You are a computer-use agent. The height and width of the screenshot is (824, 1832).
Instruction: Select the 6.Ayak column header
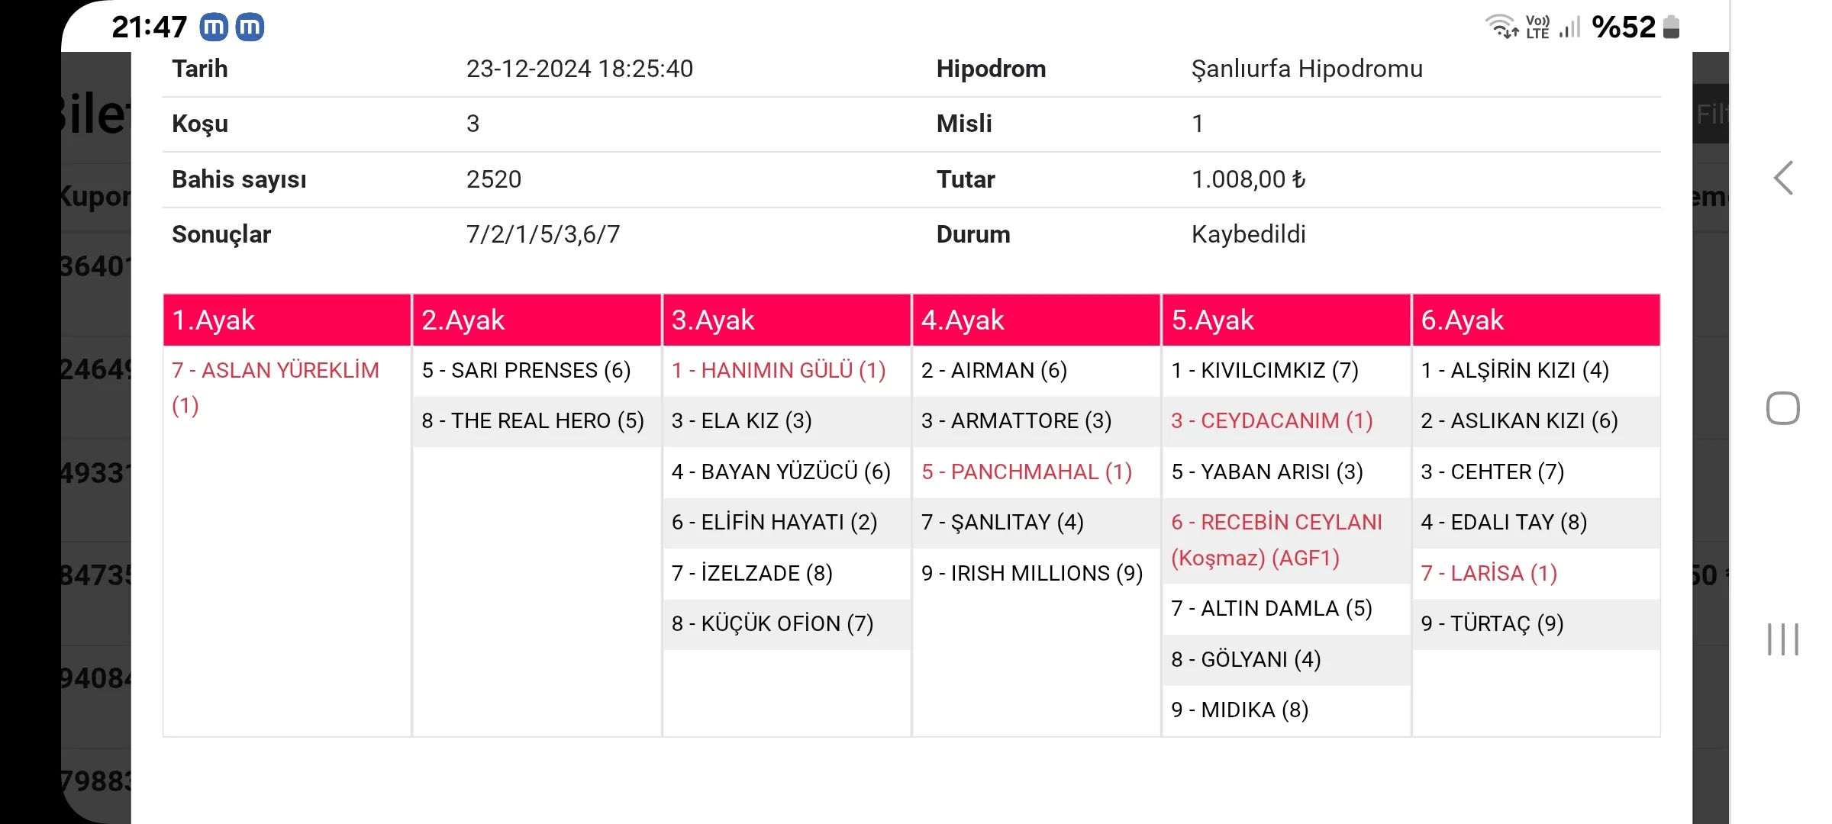click(1536, 320)
